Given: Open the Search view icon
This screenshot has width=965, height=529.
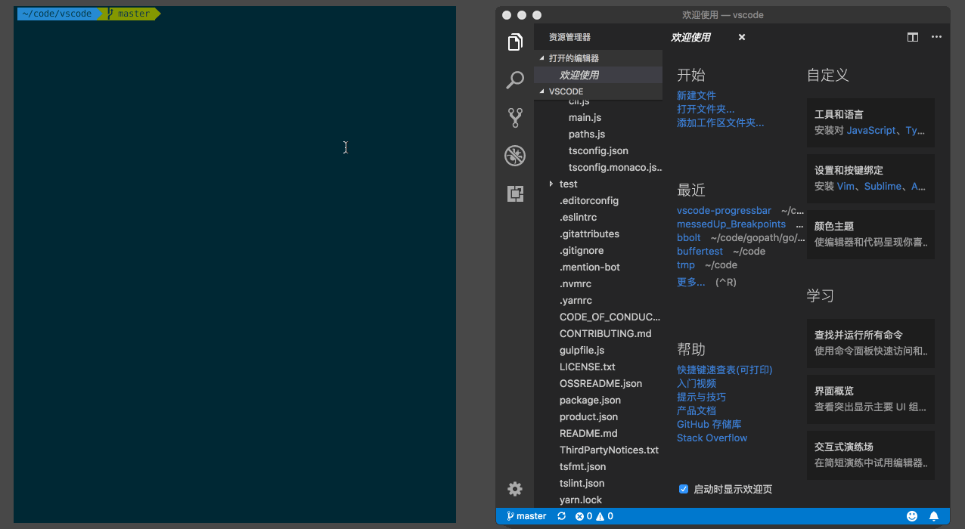Looking at the screenshot, I should (x=515, y=80).
